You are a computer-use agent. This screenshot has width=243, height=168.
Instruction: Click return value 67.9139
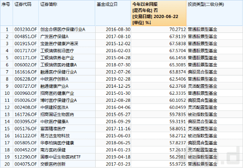pos(178,36)
